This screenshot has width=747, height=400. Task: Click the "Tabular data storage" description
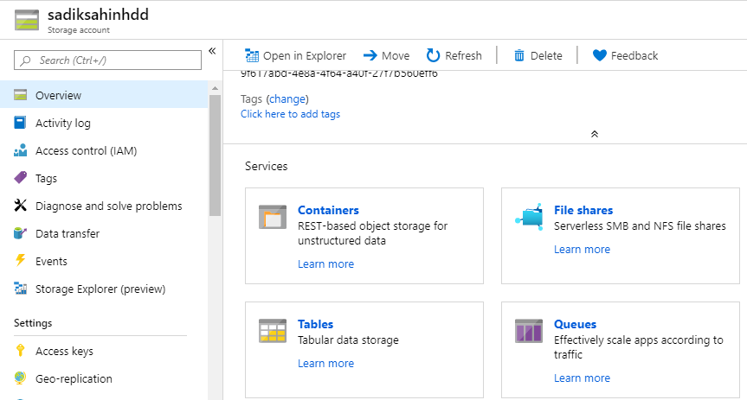coord(348,340)
